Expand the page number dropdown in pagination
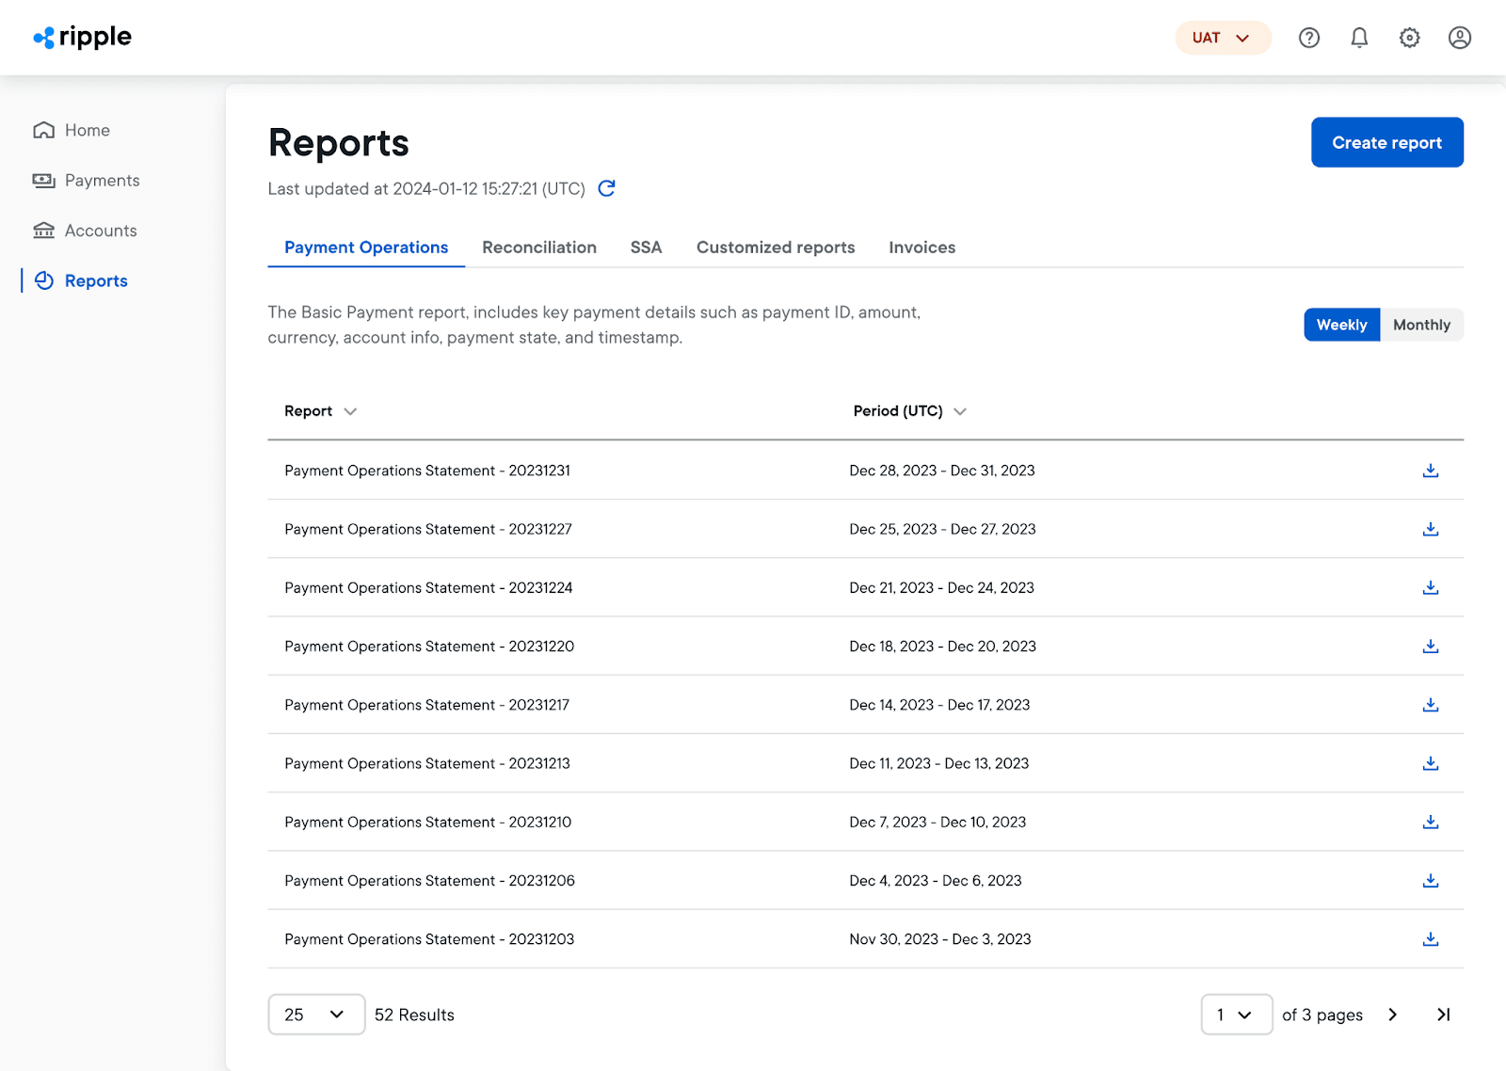 click(x=1236, y=1015)
